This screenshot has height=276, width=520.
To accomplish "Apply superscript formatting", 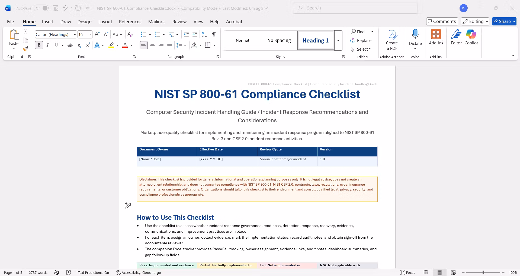I will coord(88,45).
